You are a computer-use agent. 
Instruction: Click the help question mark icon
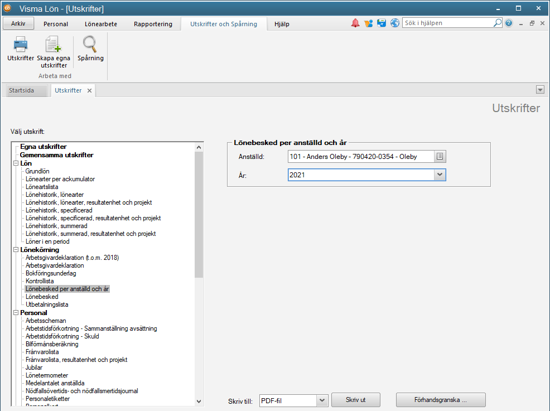509,23
